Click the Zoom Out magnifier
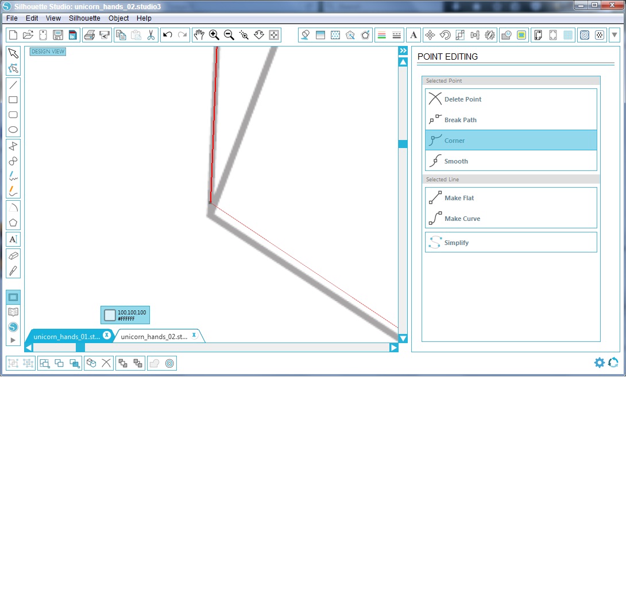Screen dimensions: 626x595 coord(229,35)
